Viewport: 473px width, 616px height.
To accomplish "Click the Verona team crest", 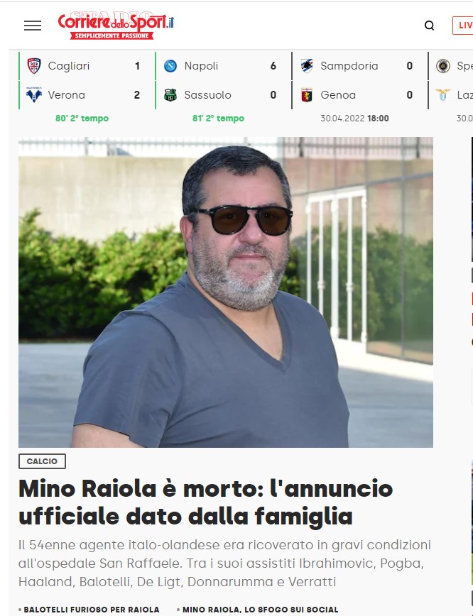I will (x=34, y=94).
